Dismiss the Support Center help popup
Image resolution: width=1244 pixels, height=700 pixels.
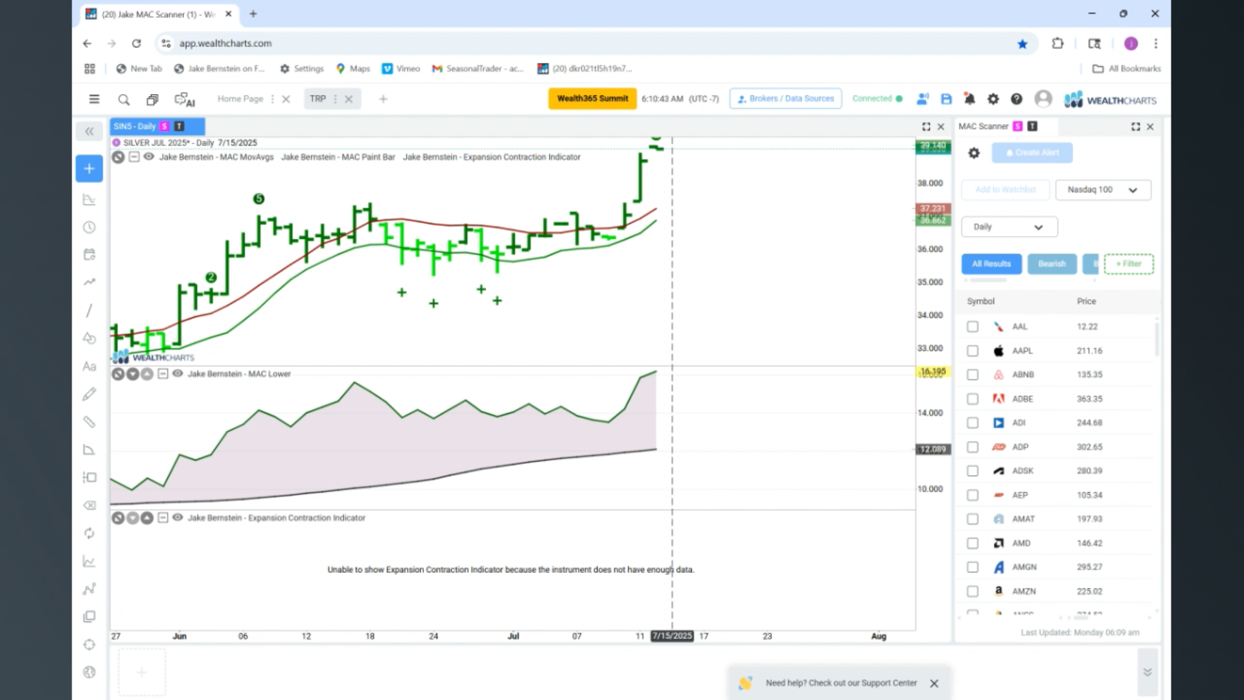point(934,683)
